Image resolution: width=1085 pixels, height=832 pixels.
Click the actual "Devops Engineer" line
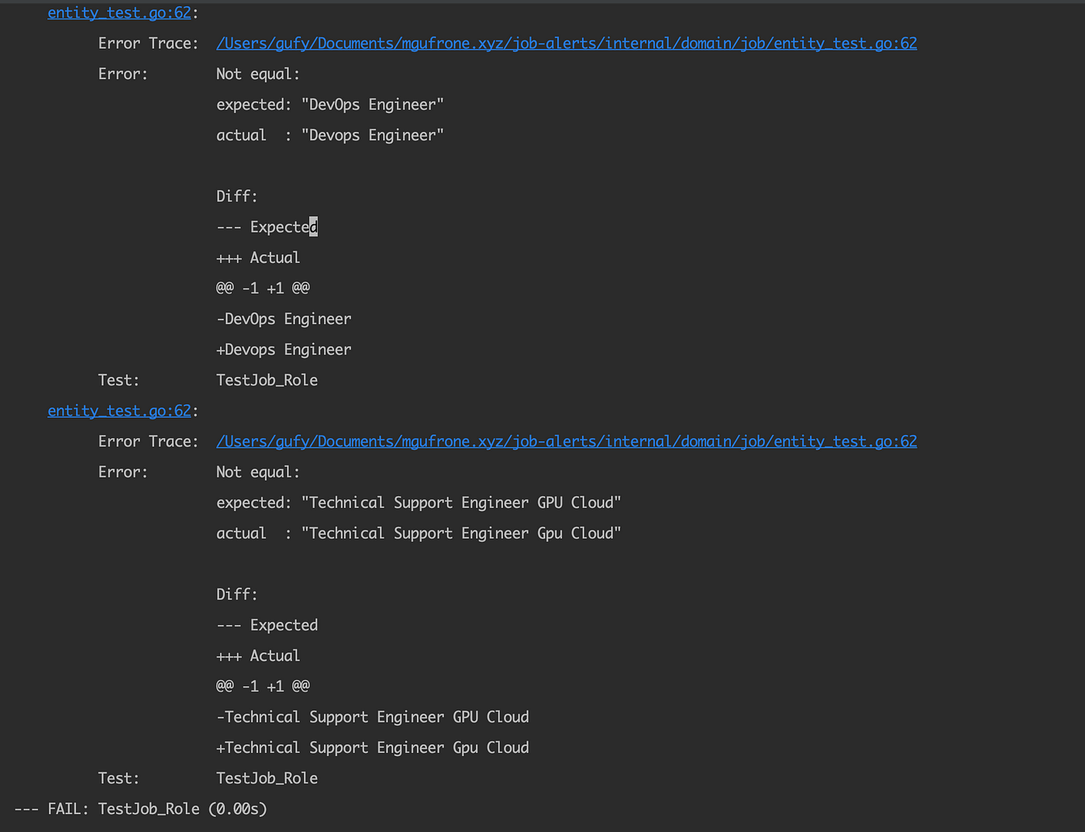pos(330,135)
